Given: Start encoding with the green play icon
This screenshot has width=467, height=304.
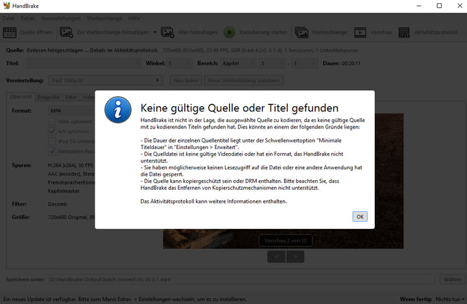Looking at the screenshot, I should 230,32.
